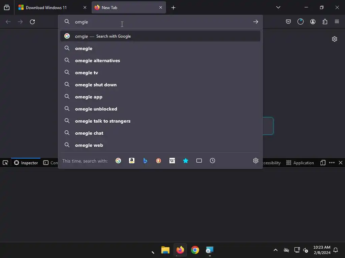This screenshot has height=258, width=345.
Task: Open network status tray icon
Action: click(x=297, y=250)
